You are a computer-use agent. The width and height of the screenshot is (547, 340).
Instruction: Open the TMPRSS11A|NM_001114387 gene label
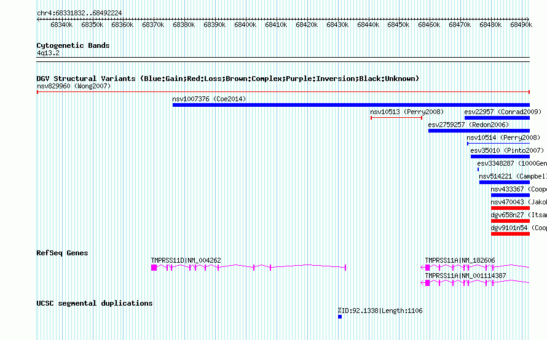coord(465,276)
